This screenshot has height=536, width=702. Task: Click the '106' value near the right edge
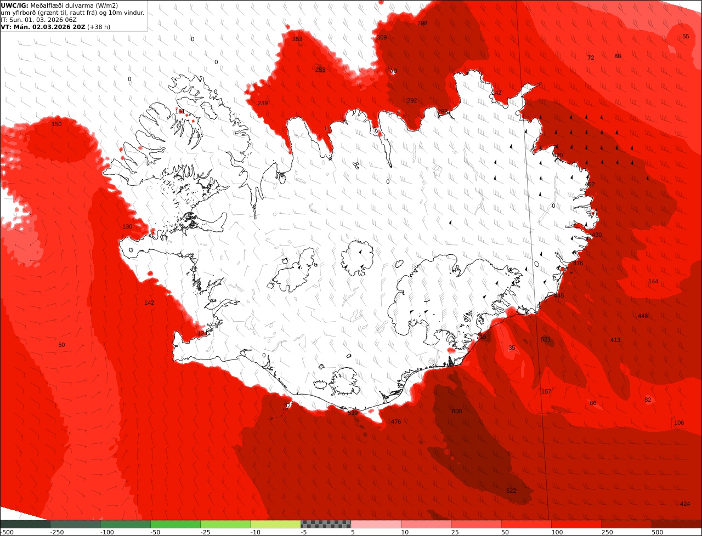pyautogui.click(x=679, y=423)
